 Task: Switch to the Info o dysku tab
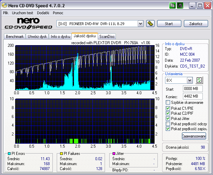click(x=60, y=37)
